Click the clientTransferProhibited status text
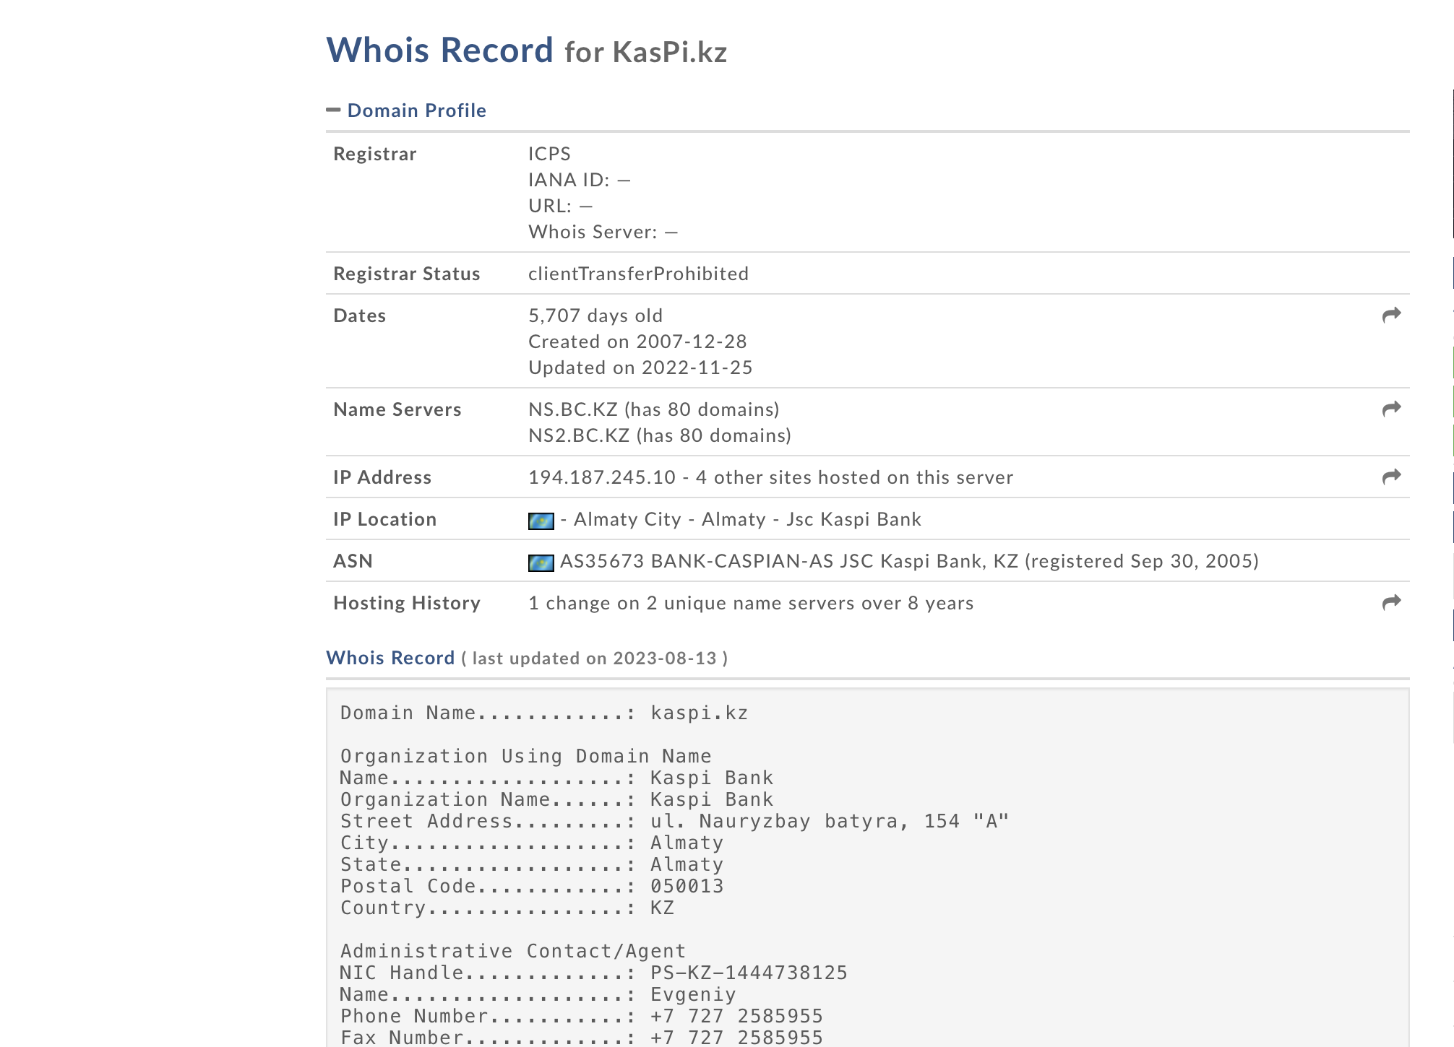Image resolution: width=1454 pixels, height=1047 pixels. coord(638,274)
